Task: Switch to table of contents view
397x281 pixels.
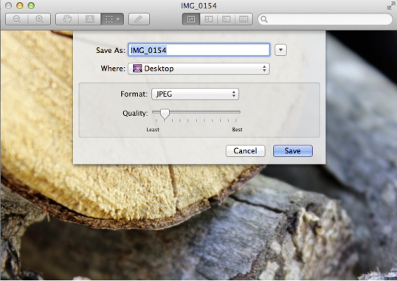Action: click(227, 19)
